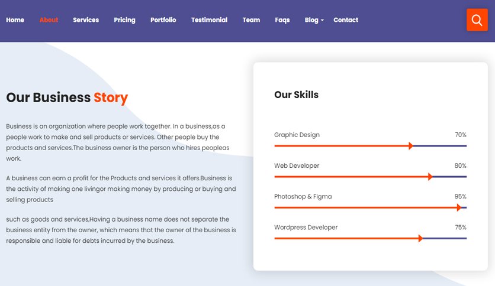Click the Contact navigation link
The image size is (495, 286).
(346, 20)
